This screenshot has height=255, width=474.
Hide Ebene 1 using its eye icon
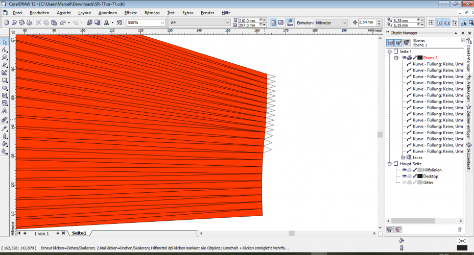(x=404, y=58)
